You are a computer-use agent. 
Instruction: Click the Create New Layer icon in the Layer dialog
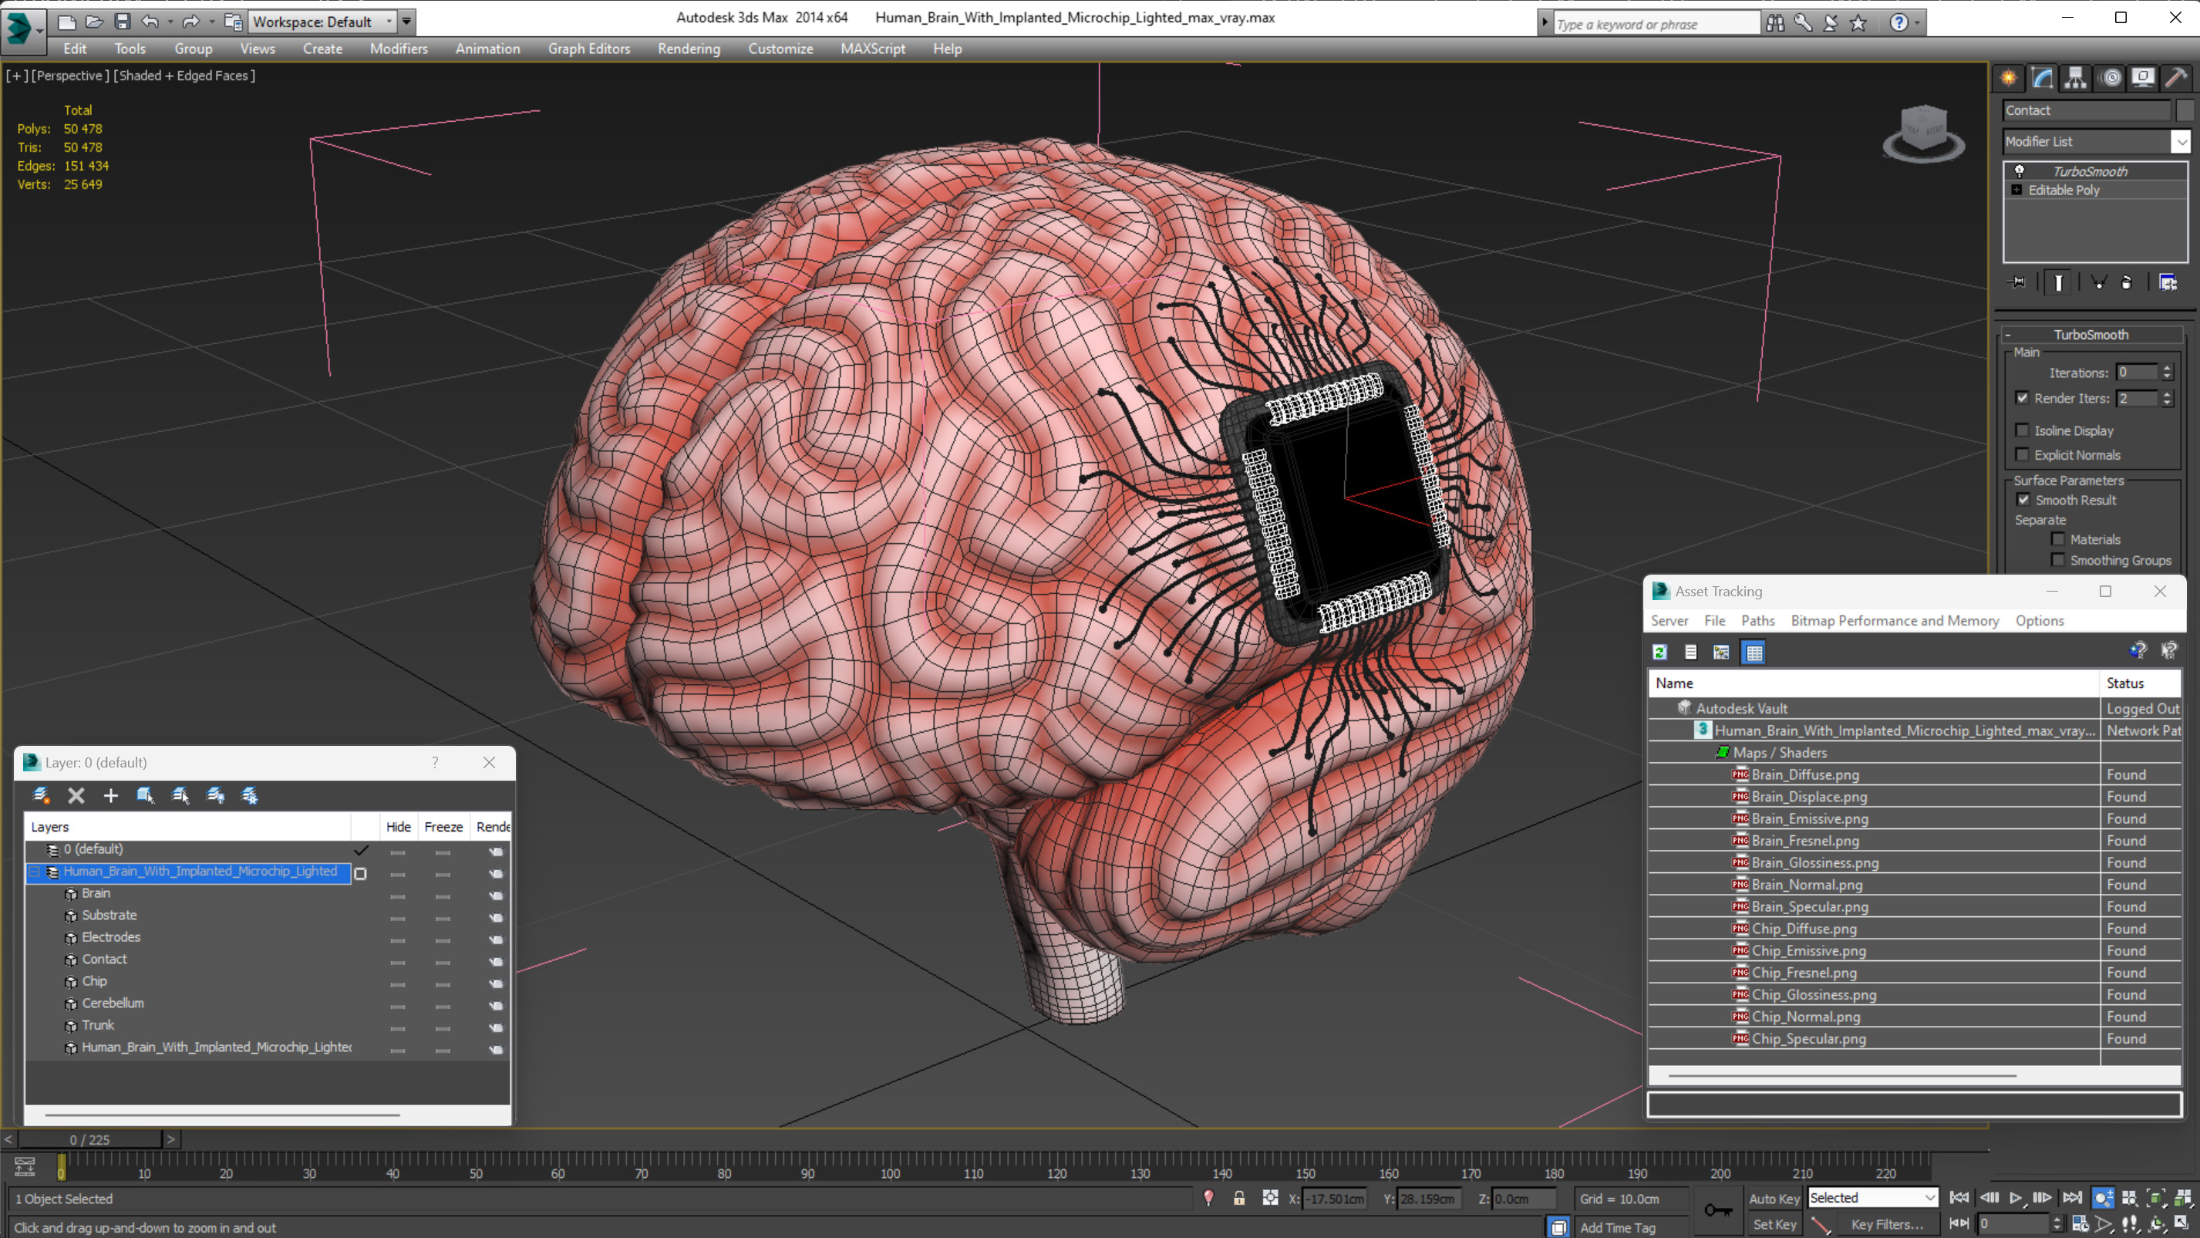tap(41, 795)
